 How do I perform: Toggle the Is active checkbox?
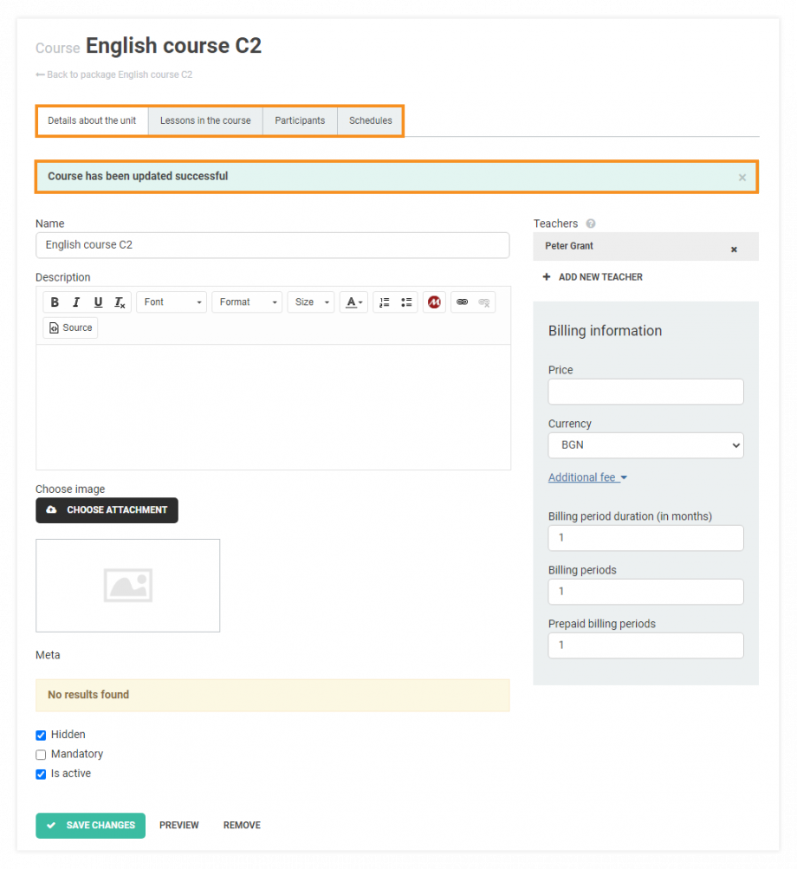41,775
